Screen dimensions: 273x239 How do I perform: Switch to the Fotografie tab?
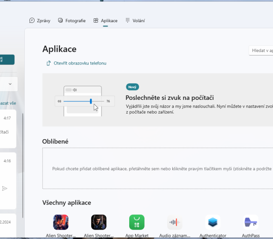(x=72, y=20)
